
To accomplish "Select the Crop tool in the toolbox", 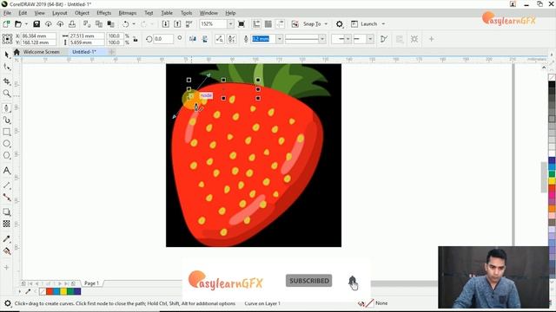I will 6,81.
